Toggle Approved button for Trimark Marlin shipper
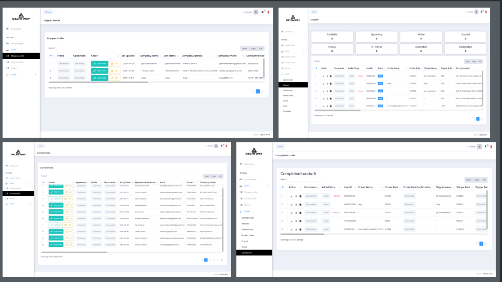This screenshot has height=282, width=502. click(99, 71)
